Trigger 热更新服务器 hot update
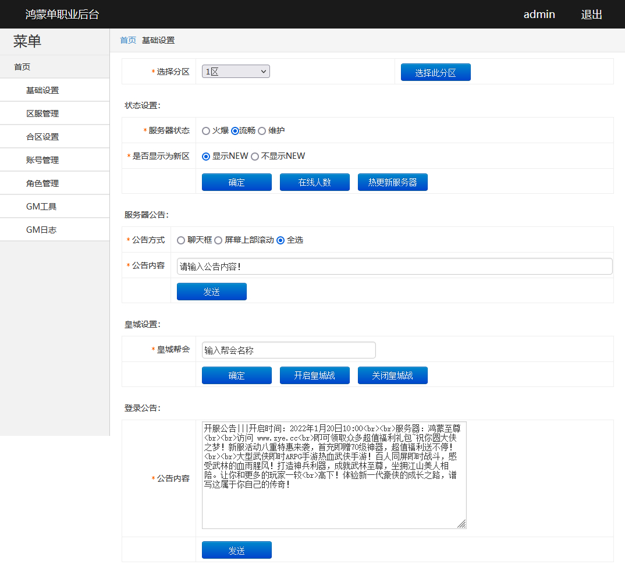Viewport: 625px width, 568px height. (392, 182)
